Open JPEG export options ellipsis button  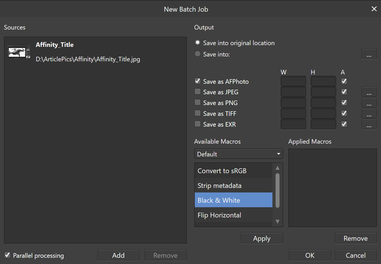369,92
